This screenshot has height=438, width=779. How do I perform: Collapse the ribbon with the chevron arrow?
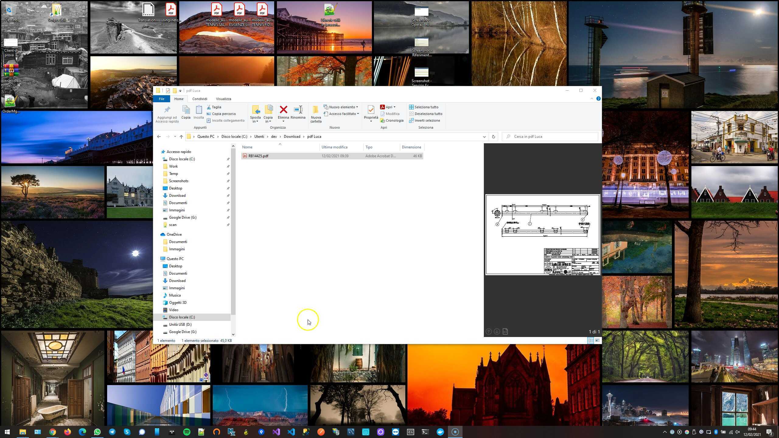592,99
